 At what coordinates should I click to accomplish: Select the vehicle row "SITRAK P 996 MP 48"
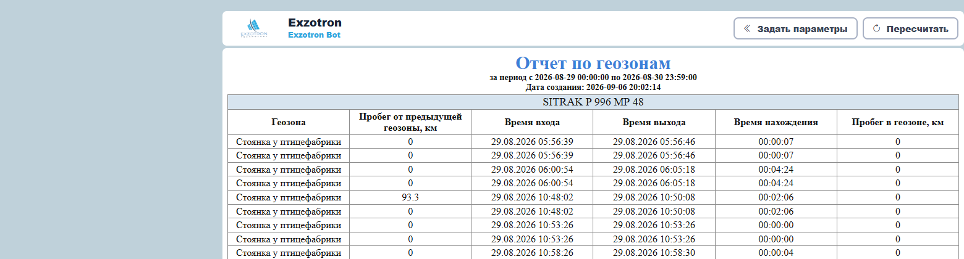point(593,102)
